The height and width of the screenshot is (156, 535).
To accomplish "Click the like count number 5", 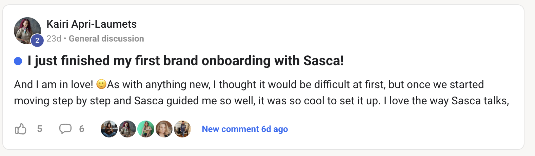I will pyautogui.click(x=40, y=129).
